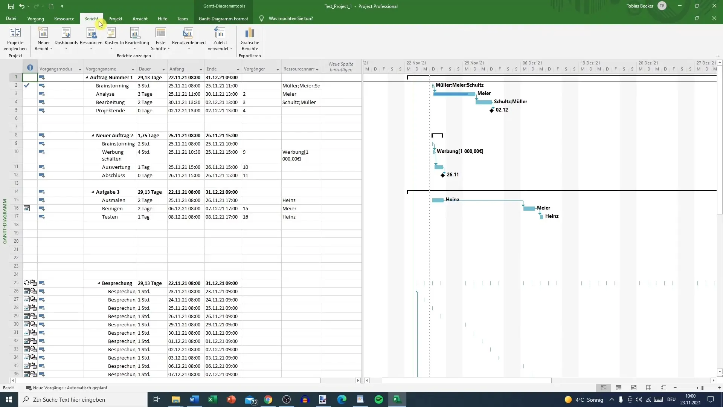The width and height of the screenshot is (723, 407).
Task: Click the Was möchten Sie tun search box
Action: (x=290, y=18)
